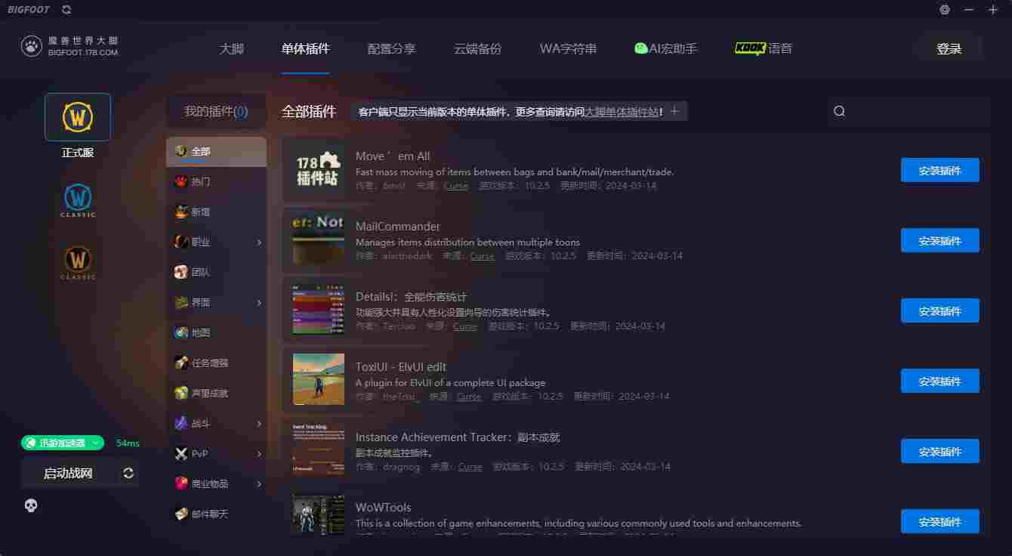Expand the 界面 submenu arrow
The width and height of the screenshot is (1012, 556).
point(259,303)
